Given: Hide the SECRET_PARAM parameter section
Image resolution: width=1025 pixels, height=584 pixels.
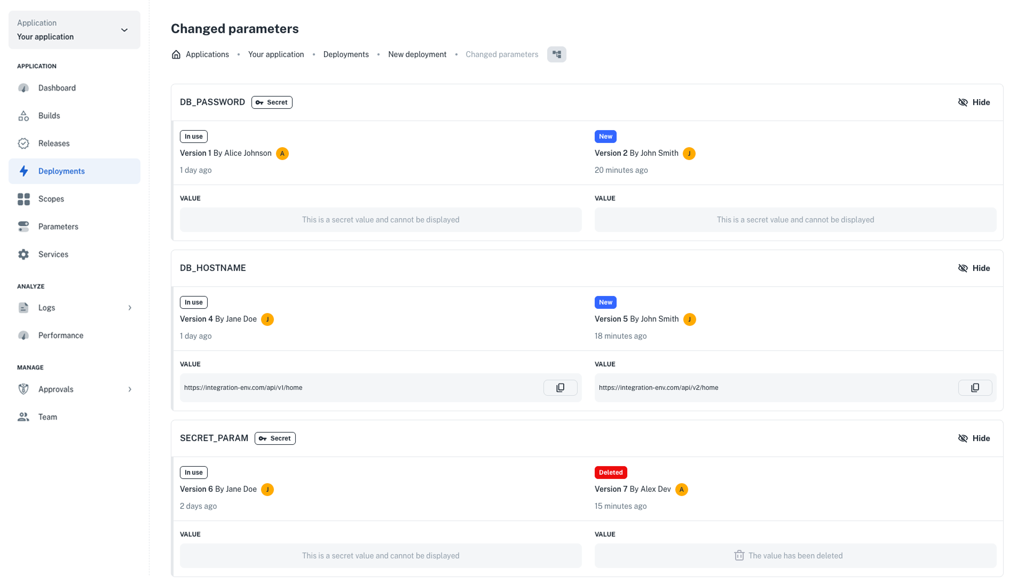Looking at the screenshot, I should click(974, 438).
